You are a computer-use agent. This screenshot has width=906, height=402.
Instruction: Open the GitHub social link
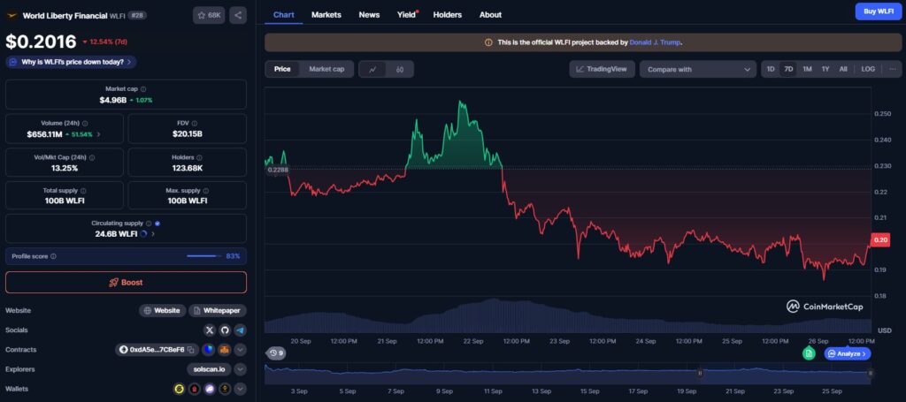tap(225, 330)
